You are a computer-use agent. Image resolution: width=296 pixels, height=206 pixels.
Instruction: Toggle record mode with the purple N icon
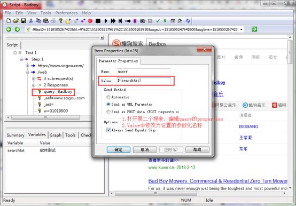click(x=135, y=21)
